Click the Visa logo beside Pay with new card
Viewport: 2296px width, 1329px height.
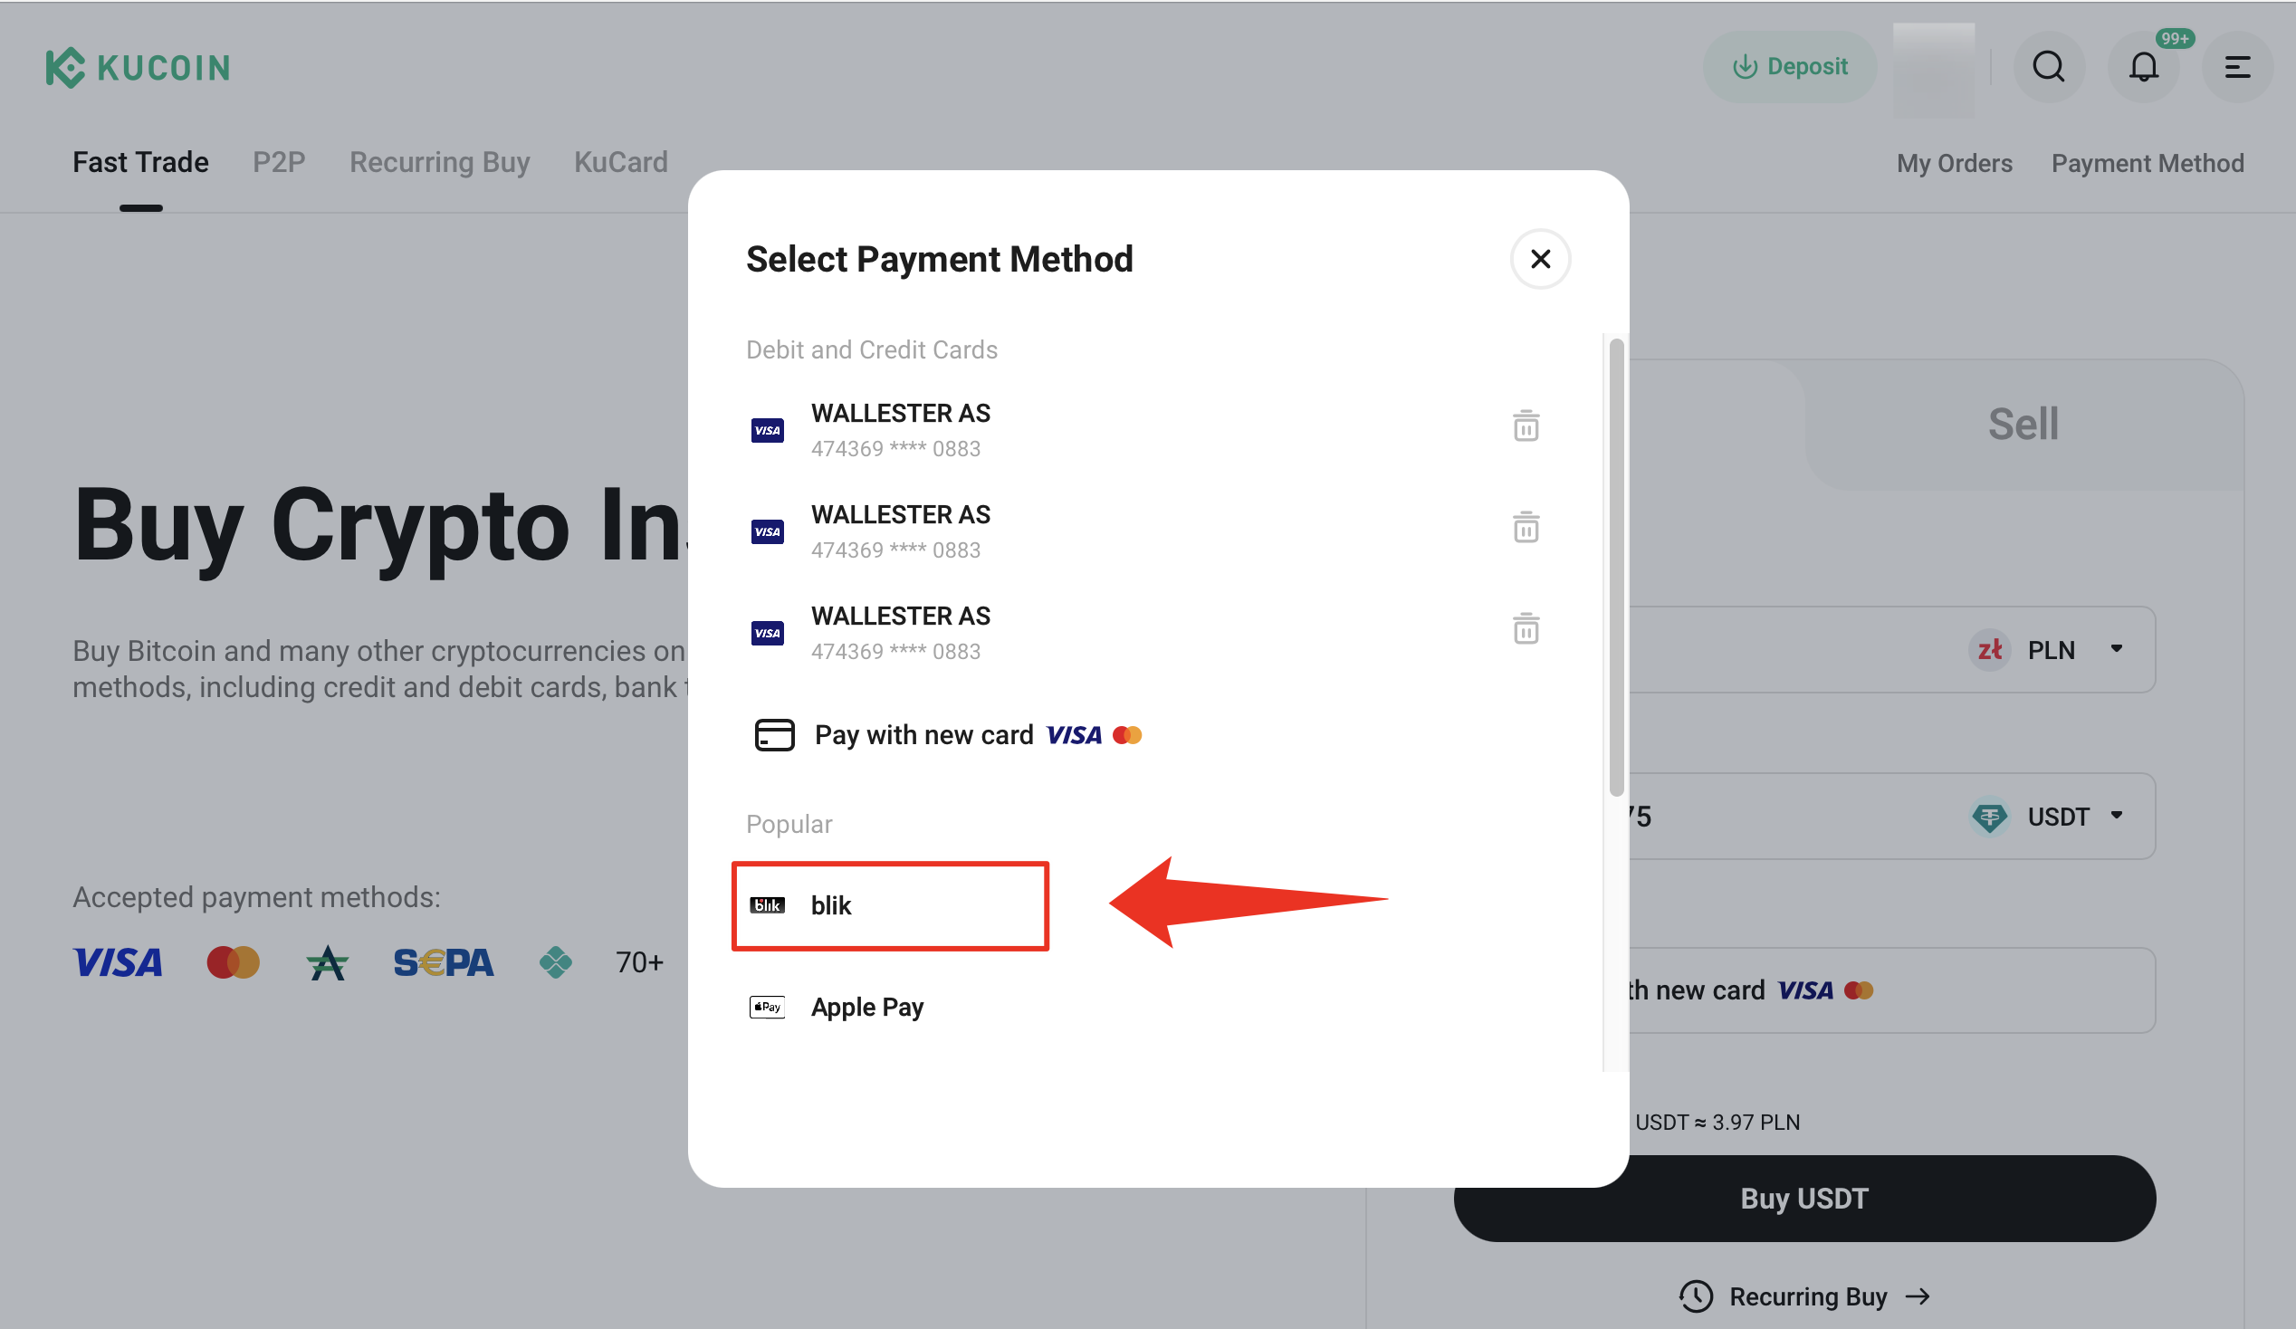(1073, 735)
